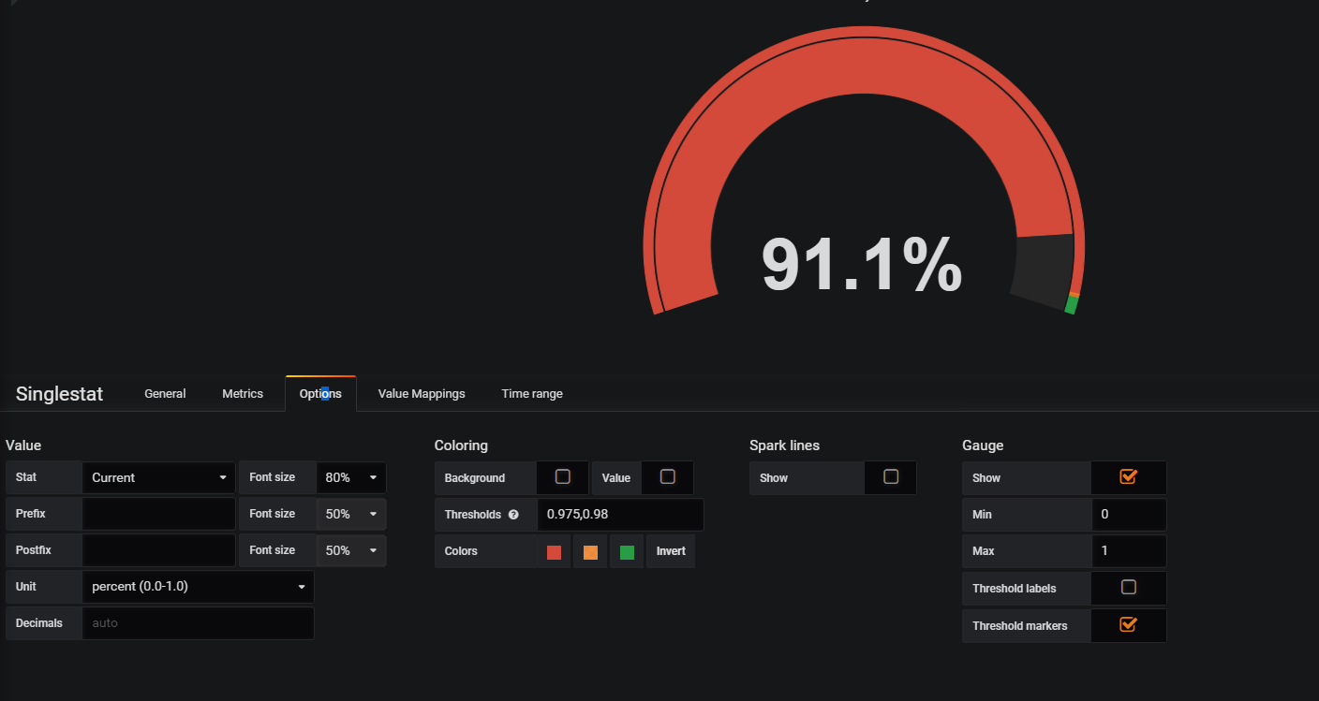This screenshot has height=701, width=1319.
Task: Pick the red threshold color swatch
Action: click(x=554, y=552)
